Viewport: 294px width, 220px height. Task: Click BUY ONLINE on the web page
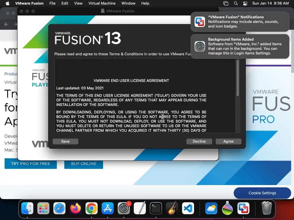click(84, 164)
